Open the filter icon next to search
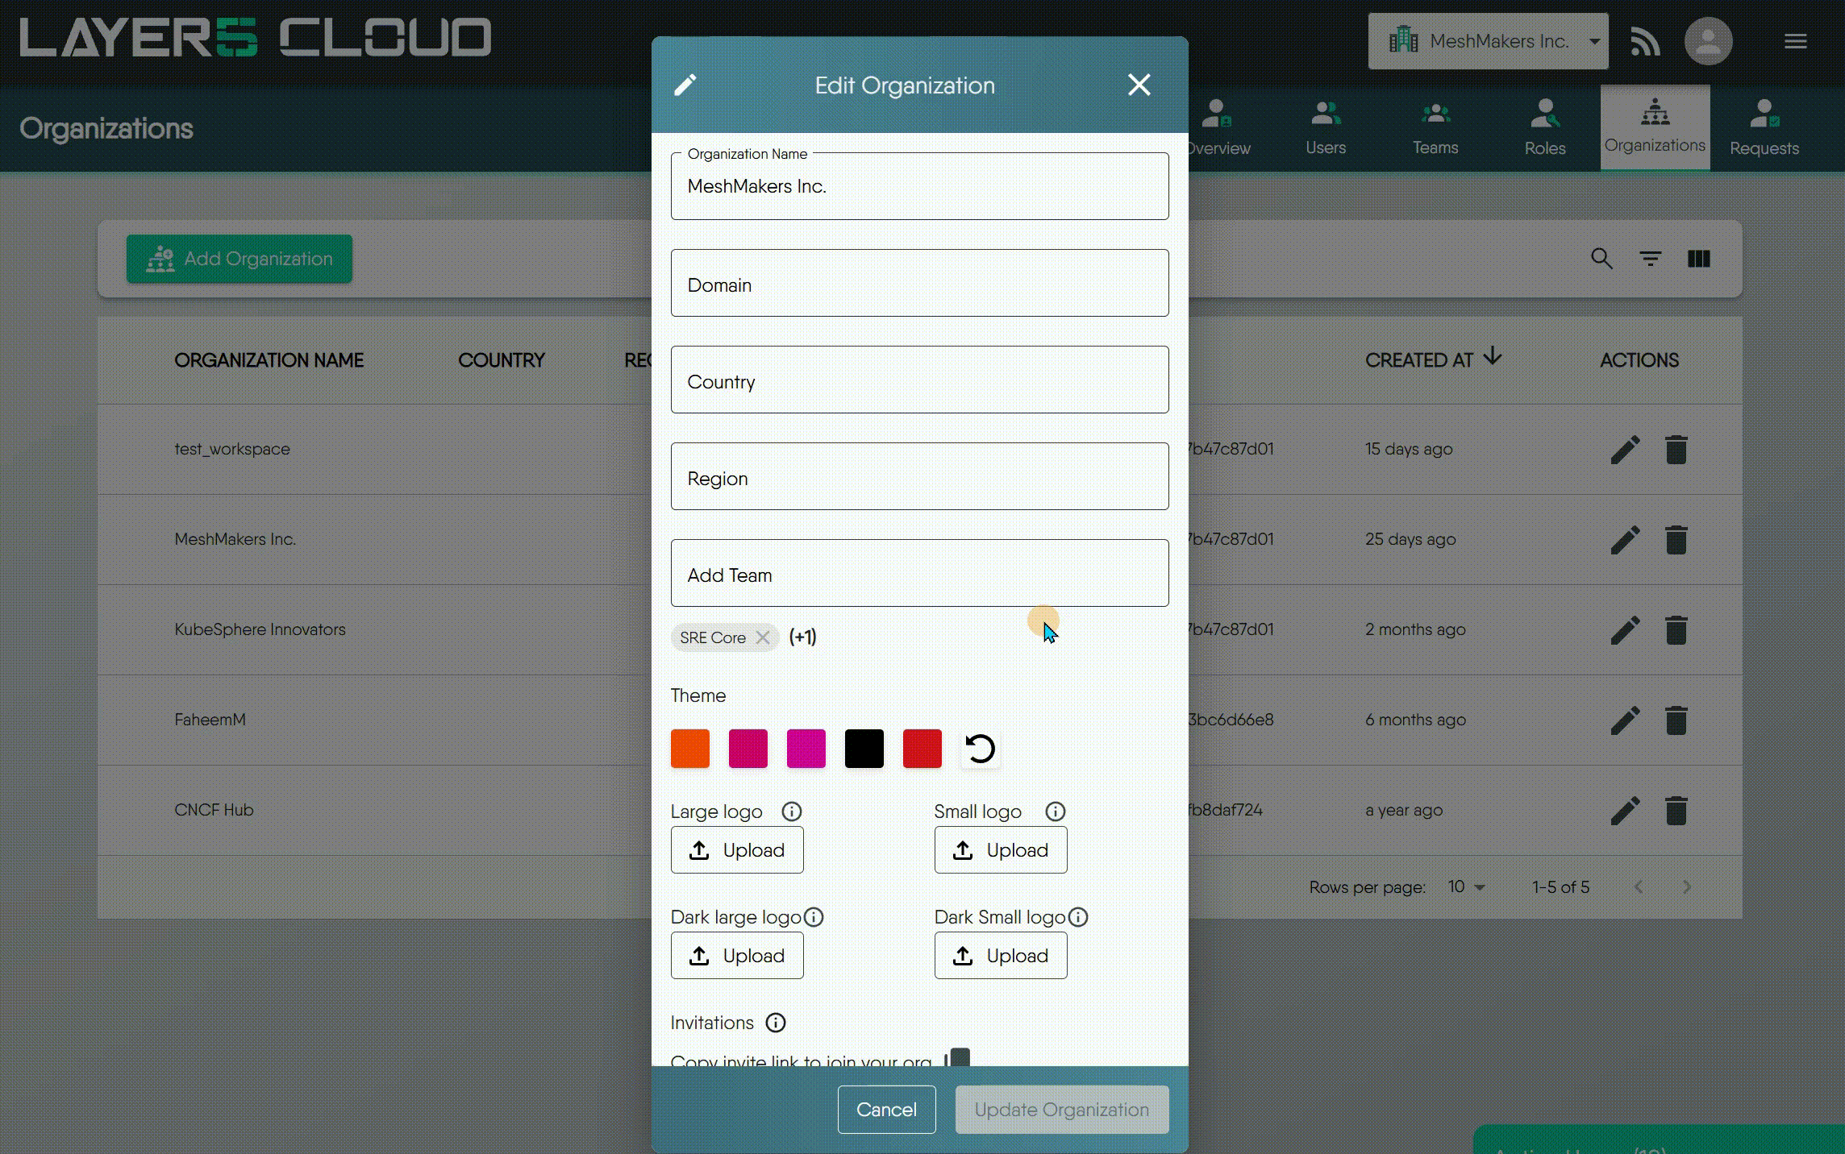The image size is (1845, 1154). pos(1650,259)
